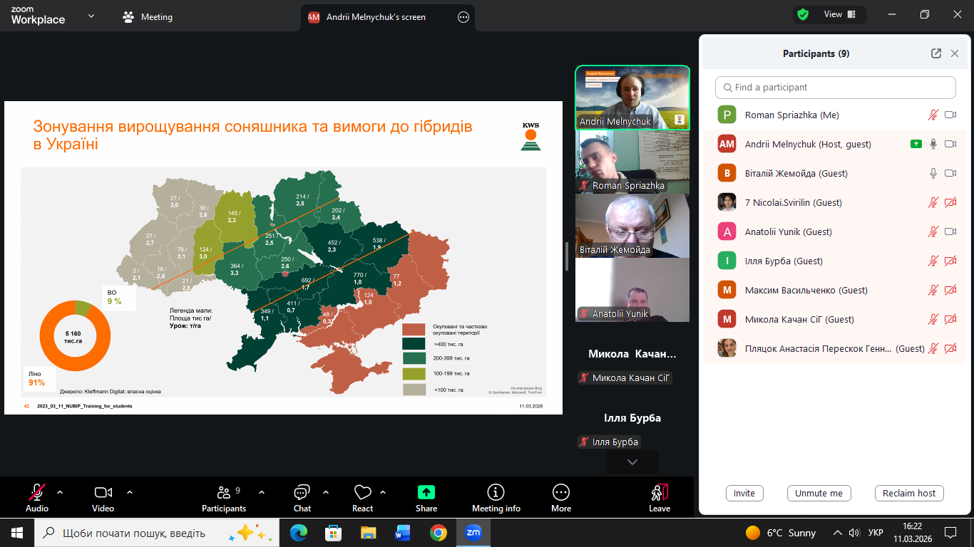Open the Chat panel icon

pyautogui.click(x=302, y=492)
